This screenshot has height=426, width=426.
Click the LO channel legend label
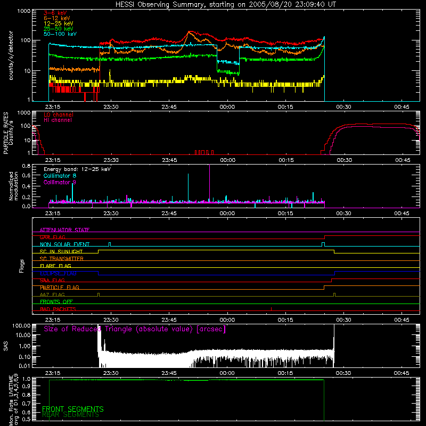(x=59, y=114)
